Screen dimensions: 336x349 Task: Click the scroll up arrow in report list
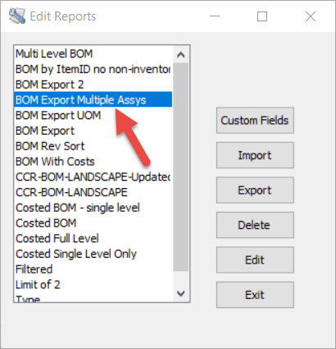pyautogui.click(x=180, y=55)
